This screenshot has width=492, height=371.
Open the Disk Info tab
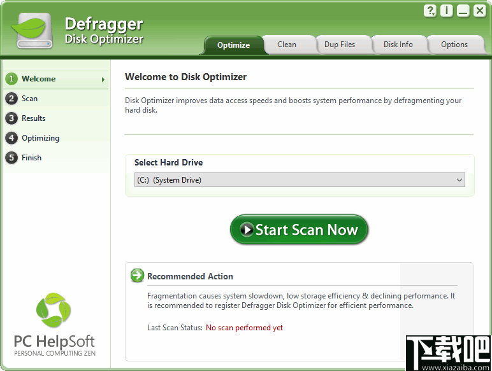click(398, 45)
